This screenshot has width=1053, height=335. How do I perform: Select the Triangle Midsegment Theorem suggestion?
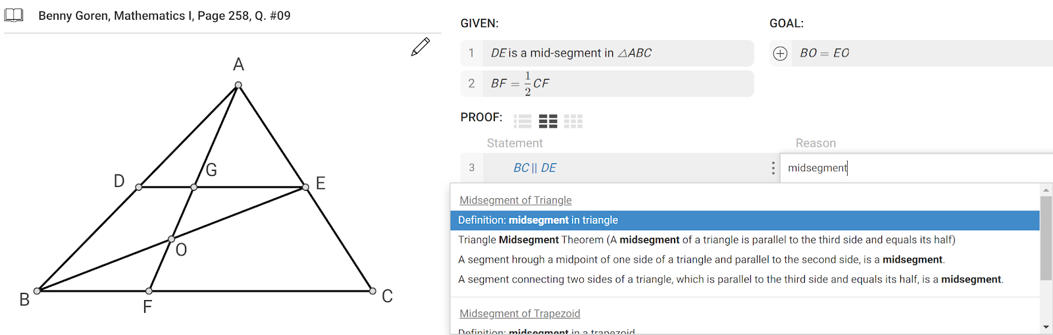click(706, 240)
